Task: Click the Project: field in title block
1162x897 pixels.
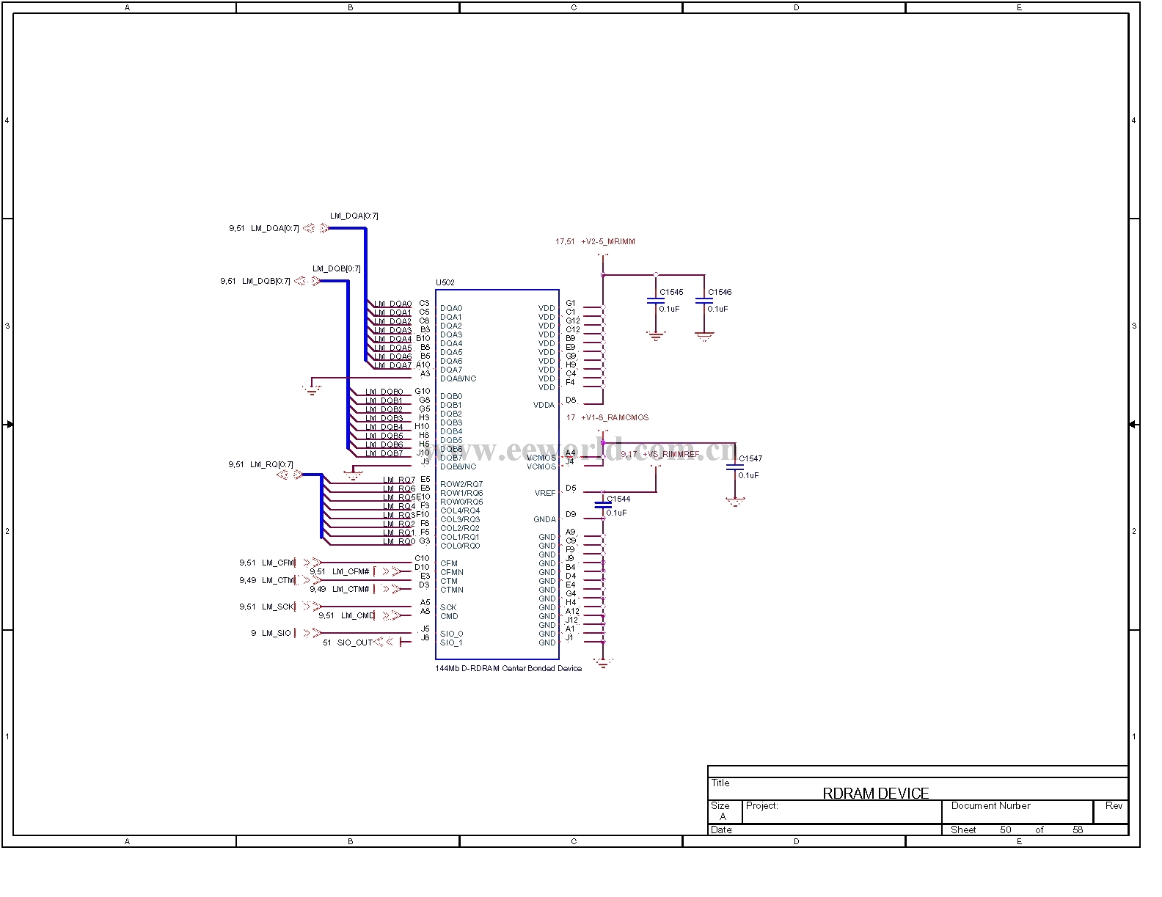Action: [761, 805]
